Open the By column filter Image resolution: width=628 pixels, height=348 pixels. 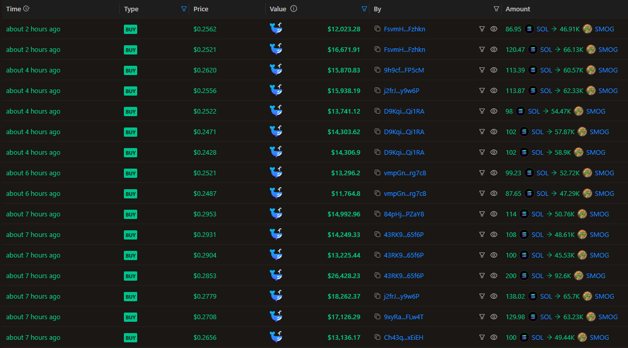pos(496,9)
